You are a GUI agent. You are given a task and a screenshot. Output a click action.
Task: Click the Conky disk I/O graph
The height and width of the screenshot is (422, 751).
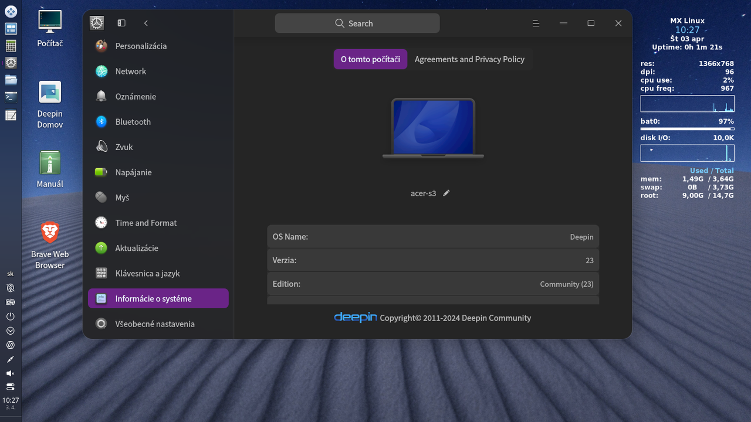687,153
